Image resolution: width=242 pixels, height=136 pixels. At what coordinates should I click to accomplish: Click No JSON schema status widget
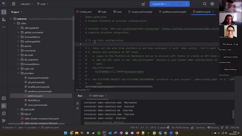click(180, 128)
